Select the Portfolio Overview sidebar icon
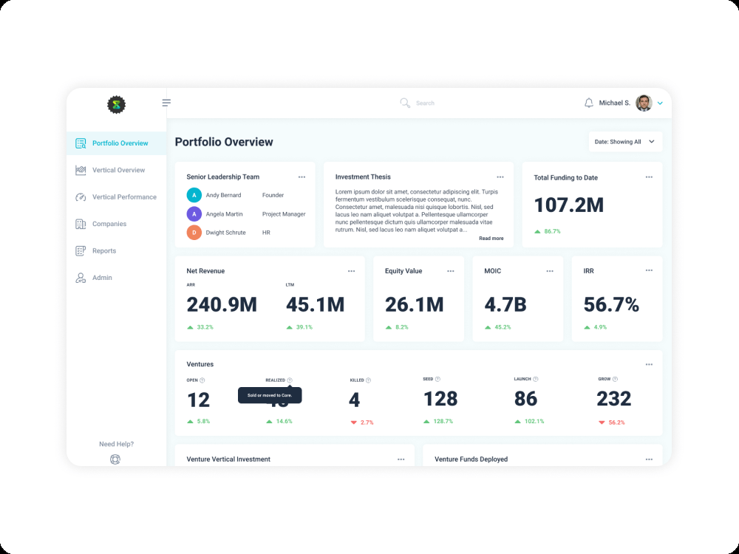Image resolution: width=739 pixels, height=554 pixels. click(x=80, y=143)
